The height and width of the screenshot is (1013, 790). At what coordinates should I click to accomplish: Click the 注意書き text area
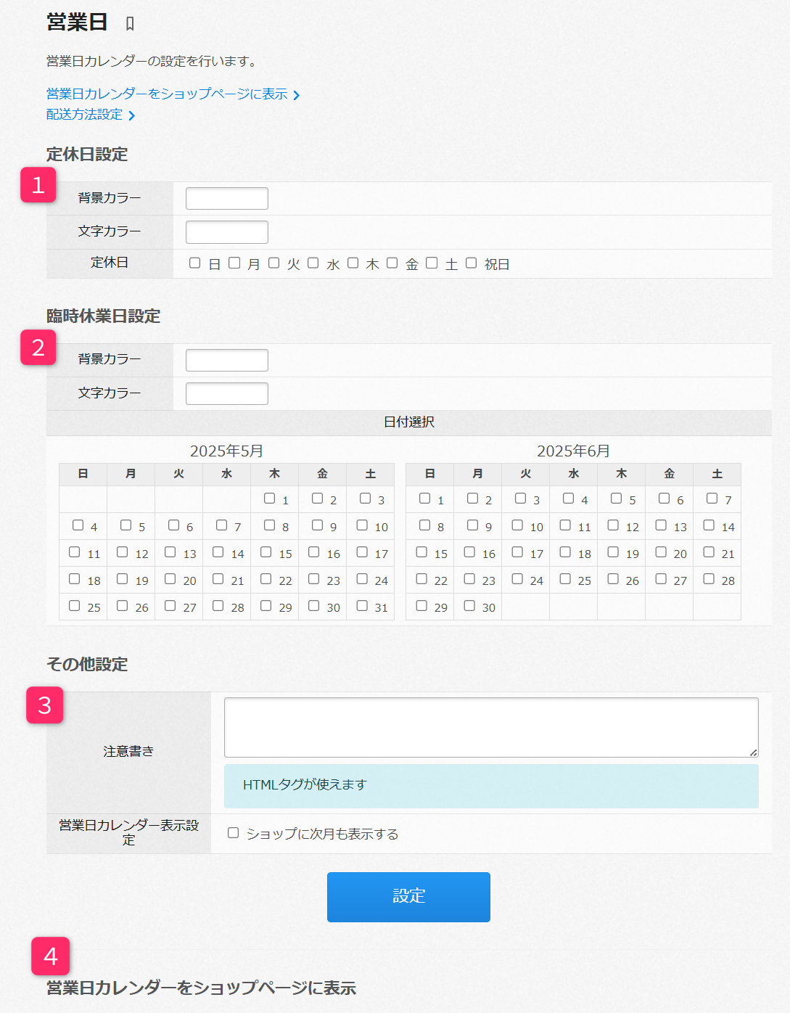491,727
